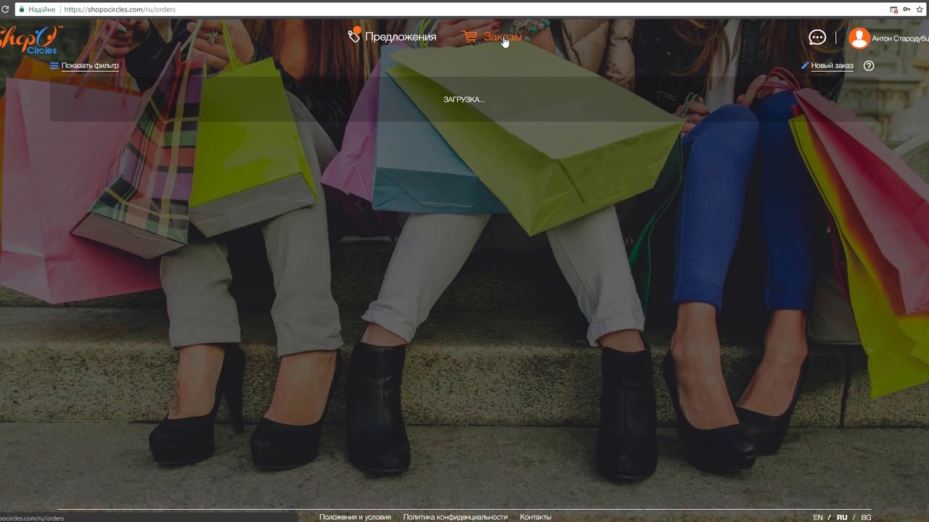
Task: Open Положения и условия footer link
Action: click(355, 517)
